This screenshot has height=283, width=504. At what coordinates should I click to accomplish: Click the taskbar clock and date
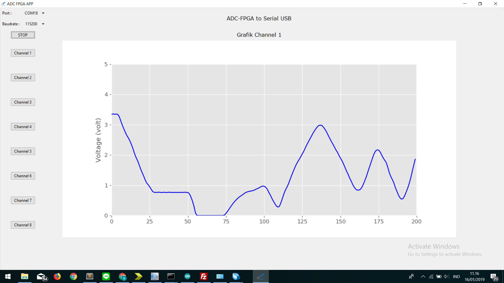coord(474,276)
